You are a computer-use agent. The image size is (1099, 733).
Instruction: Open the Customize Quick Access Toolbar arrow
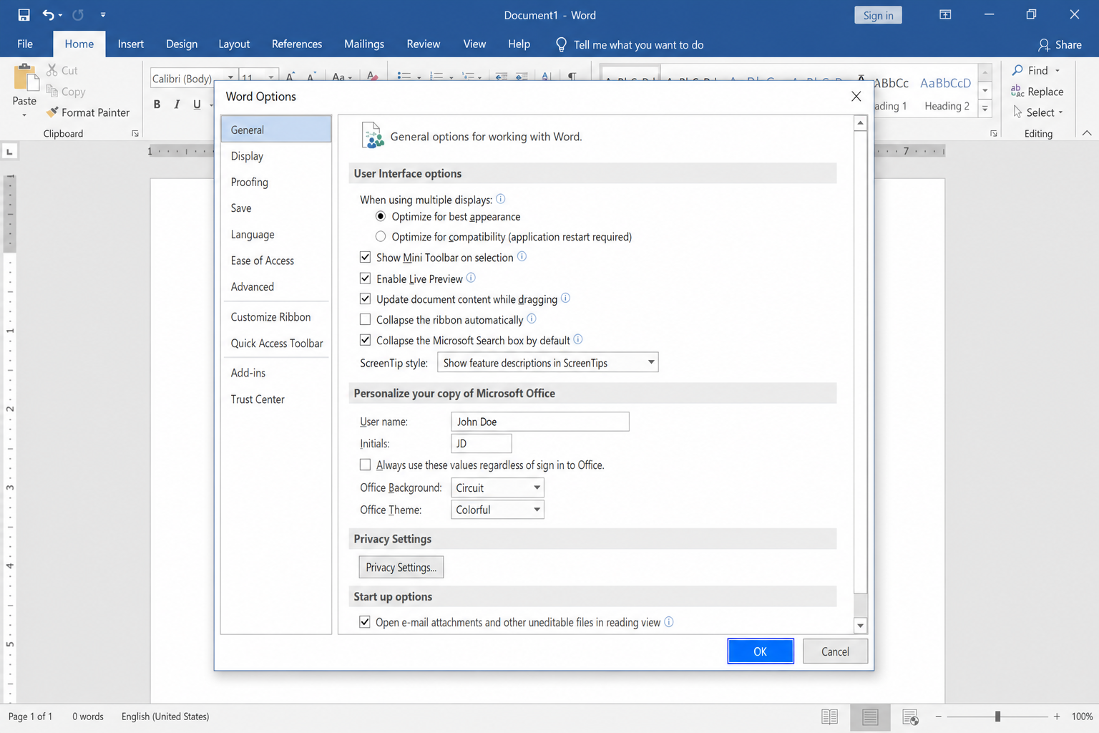pos(103,15)
